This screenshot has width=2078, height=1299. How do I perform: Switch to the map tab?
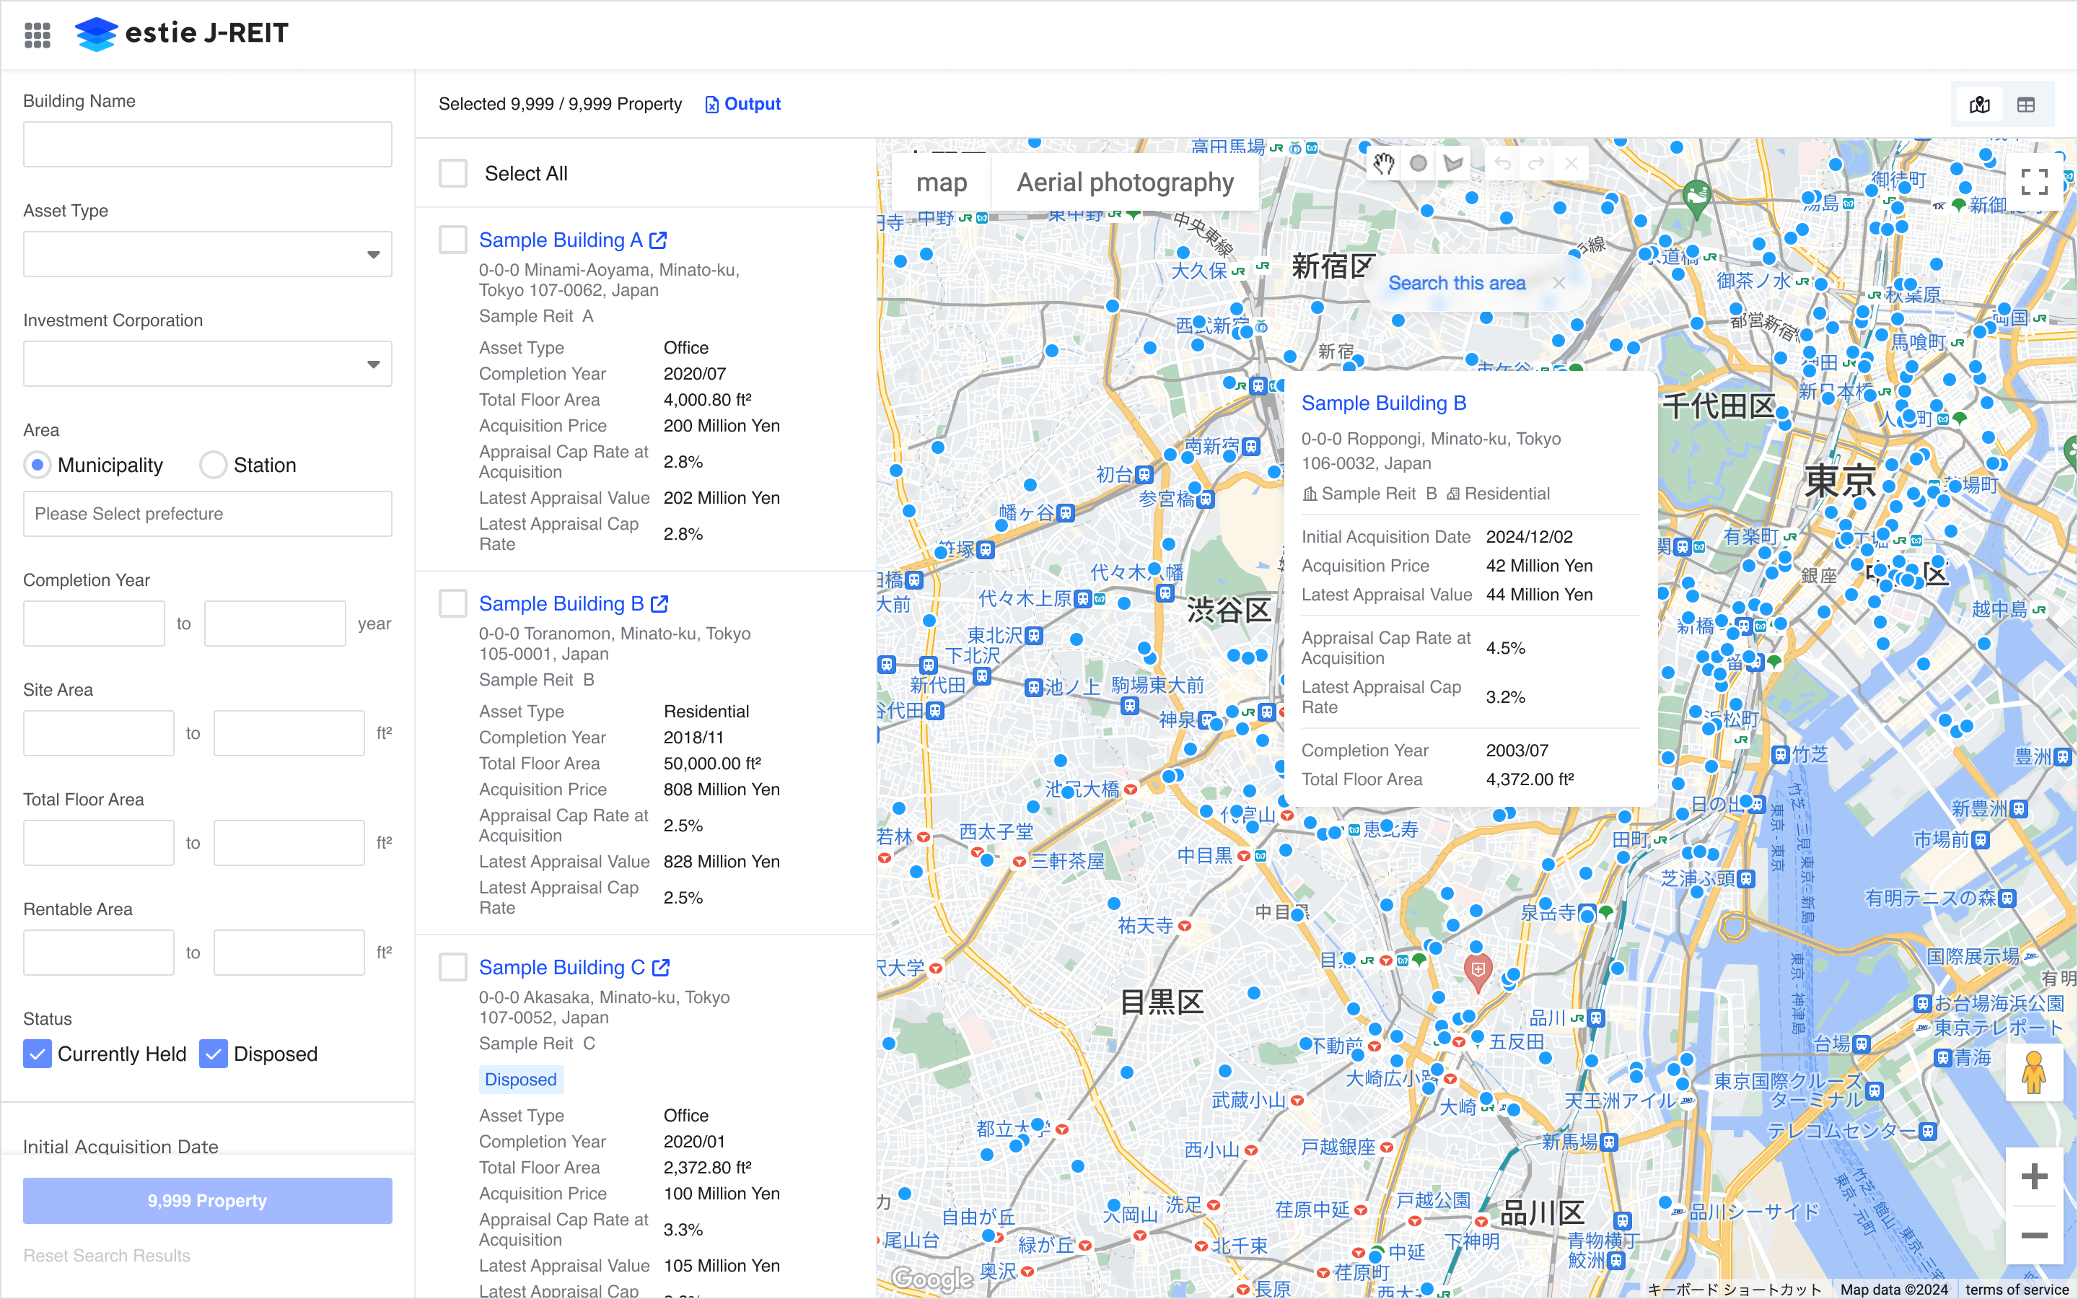click(941, 182)
